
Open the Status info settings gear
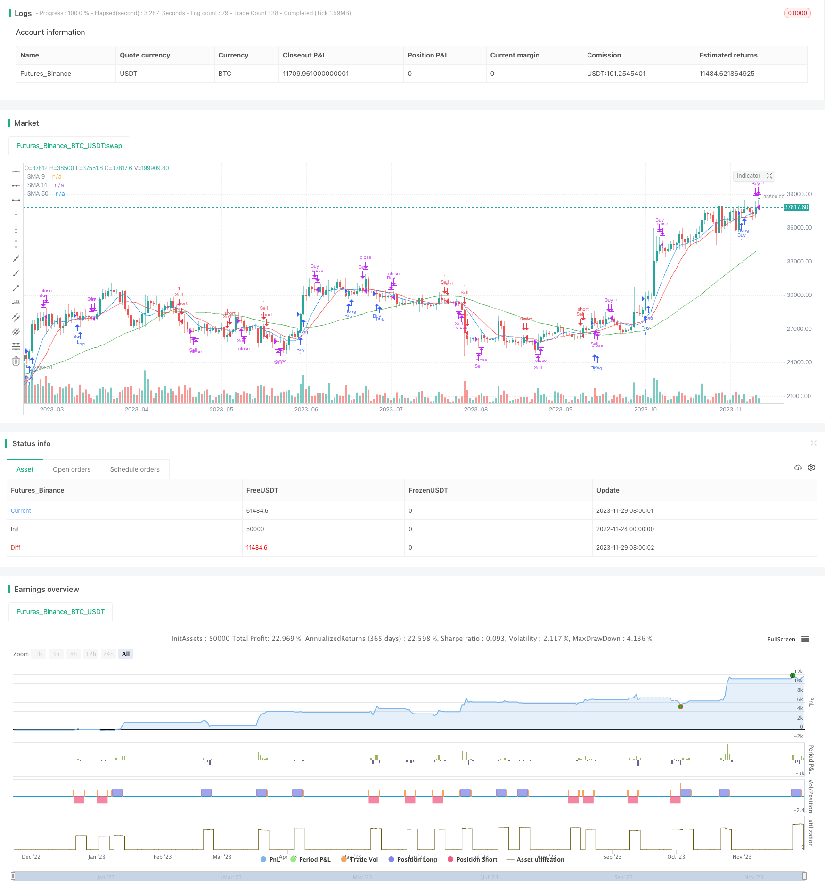pyautogui.click(x=811, y=468)
